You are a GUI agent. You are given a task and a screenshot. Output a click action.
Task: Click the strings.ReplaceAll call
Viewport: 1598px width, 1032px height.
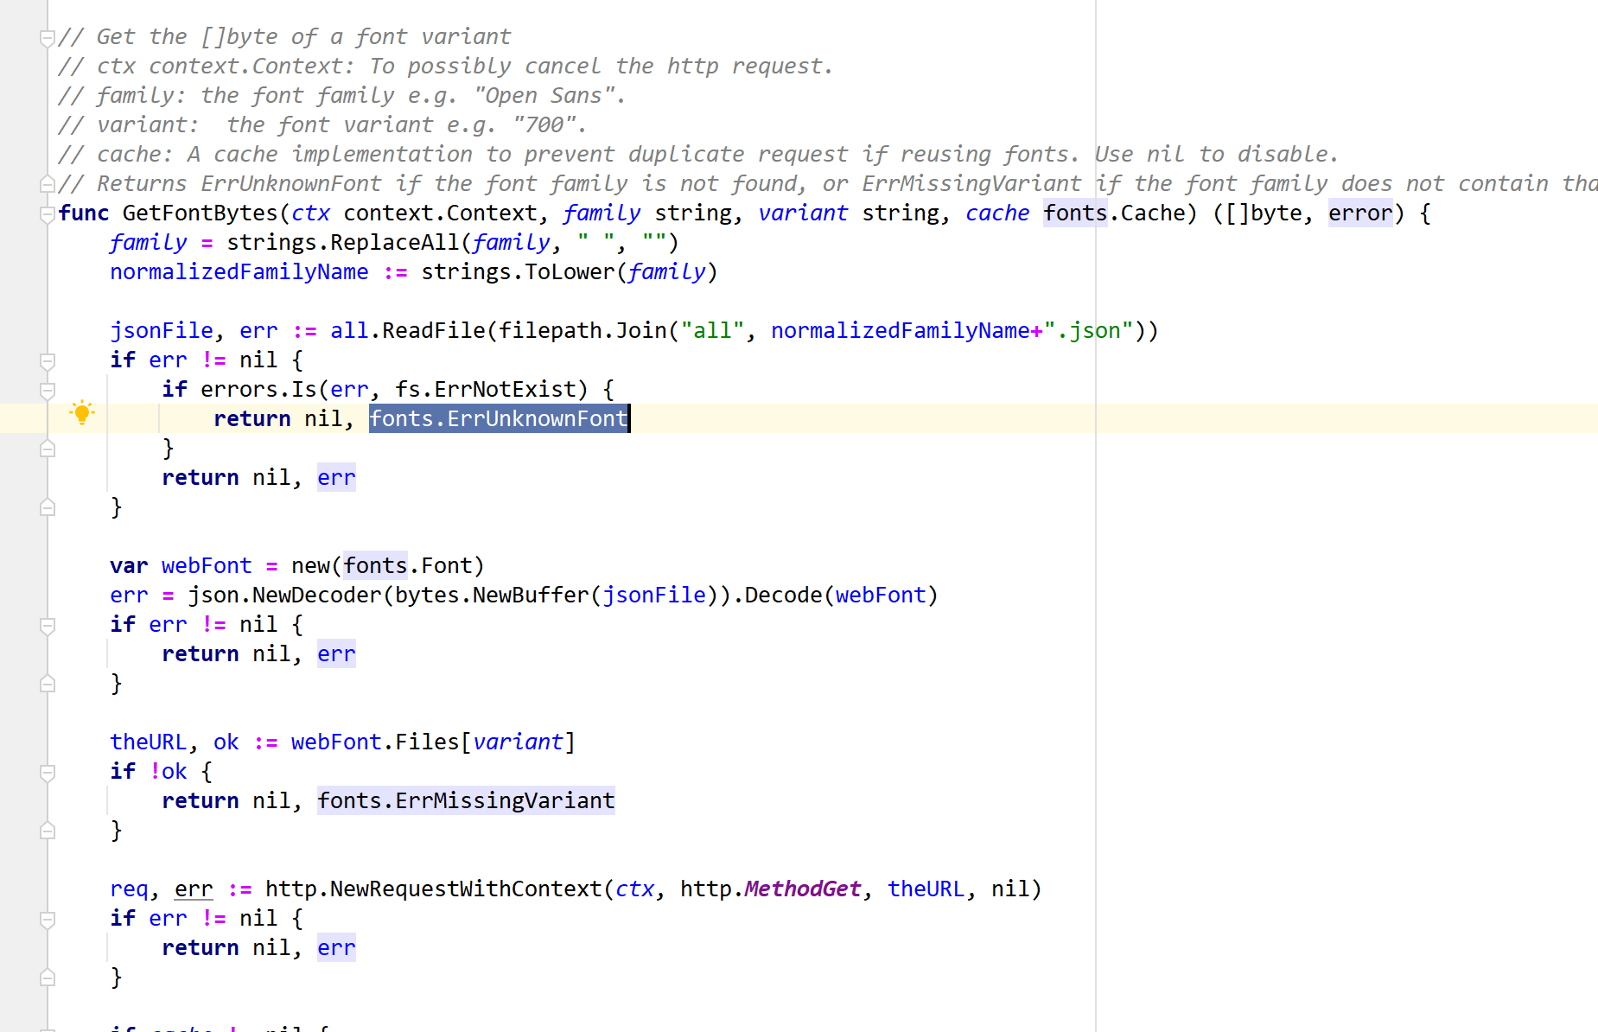tap(343, 243)
